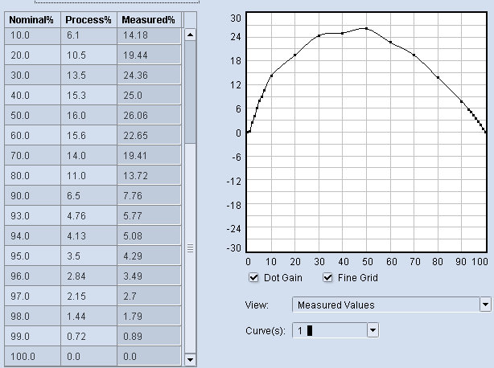The height and width of the screenshot is (368, 494).
Task: Select the Process cell 11.0
Action: tap(89, 175)
